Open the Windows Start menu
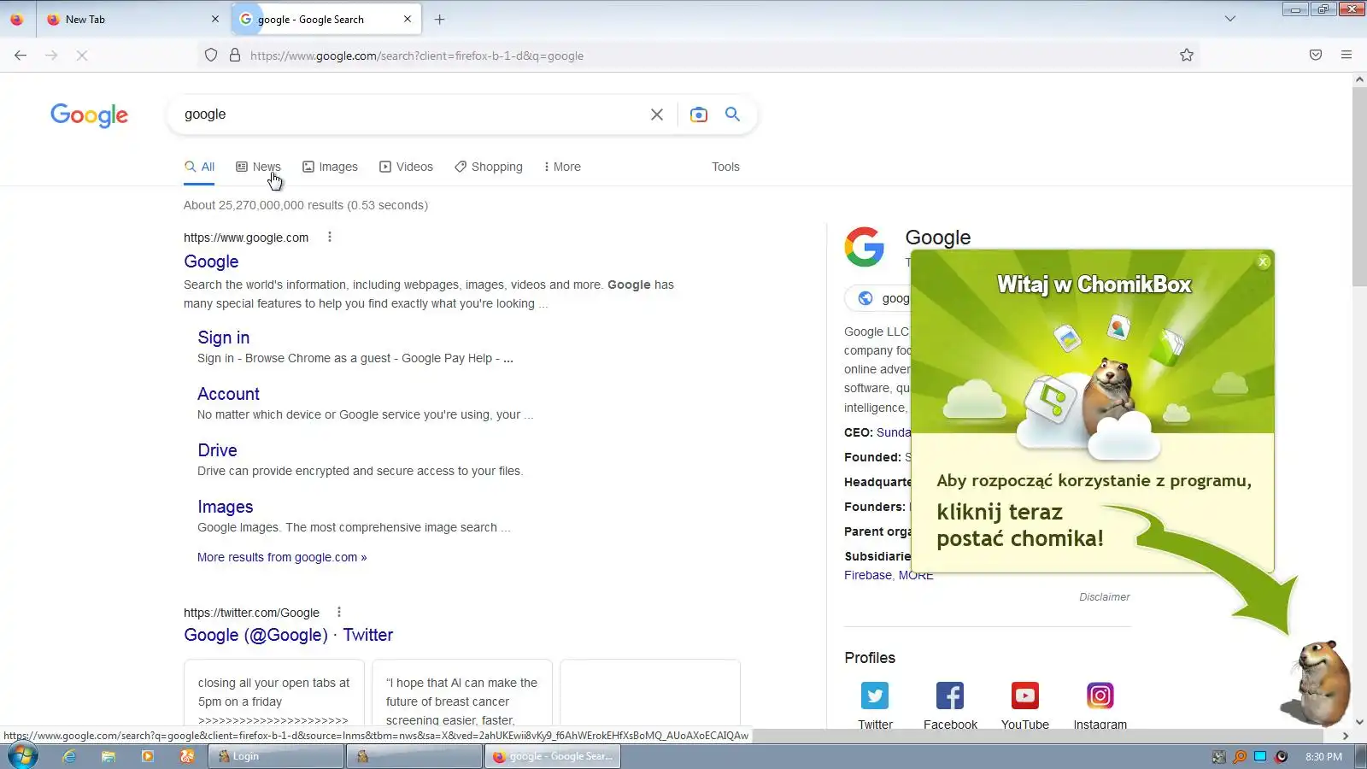1367x769 pixels. (x=23, y=756)
